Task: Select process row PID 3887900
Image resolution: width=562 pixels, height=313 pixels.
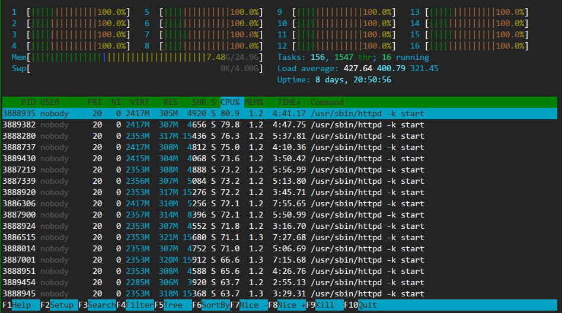Action: (280, 215)
